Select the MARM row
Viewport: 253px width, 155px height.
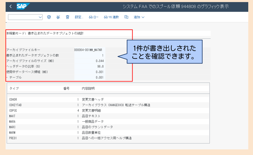pos(108,133)
